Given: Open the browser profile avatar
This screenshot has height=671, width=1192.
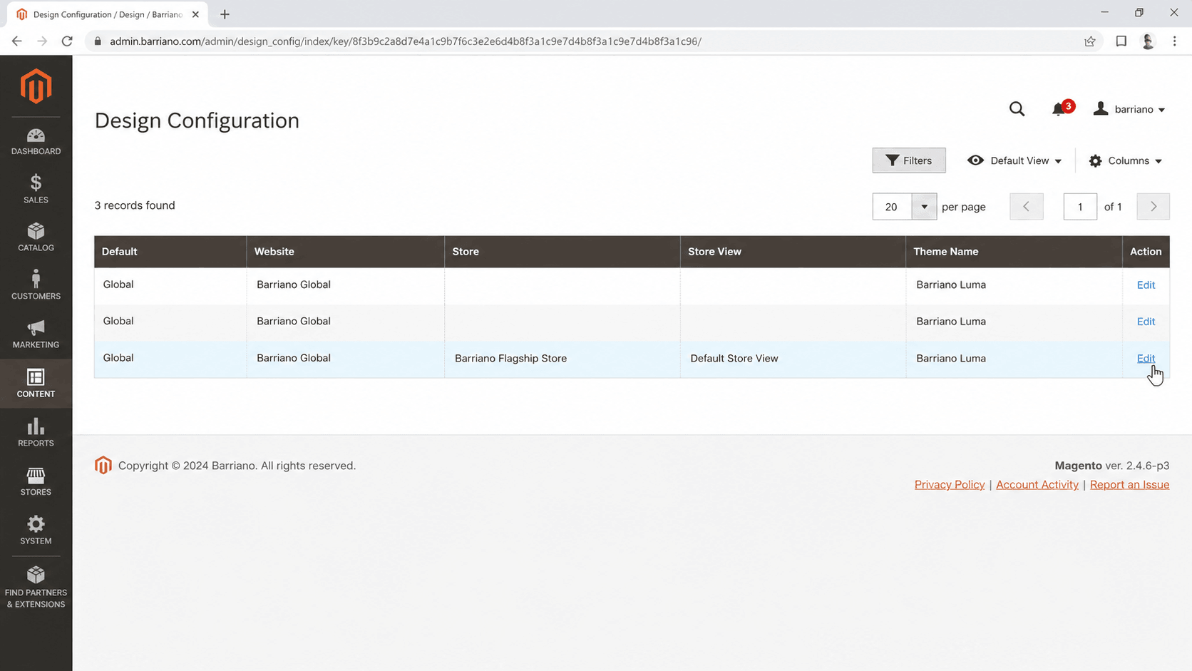Looking at the screenshot, I should tap(1148, 41).
